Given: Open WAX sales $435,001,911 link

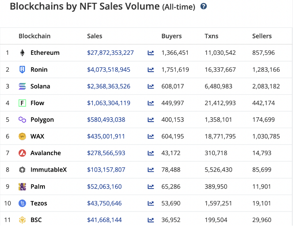Looking at the screenshot, I should tap(106, 136).
